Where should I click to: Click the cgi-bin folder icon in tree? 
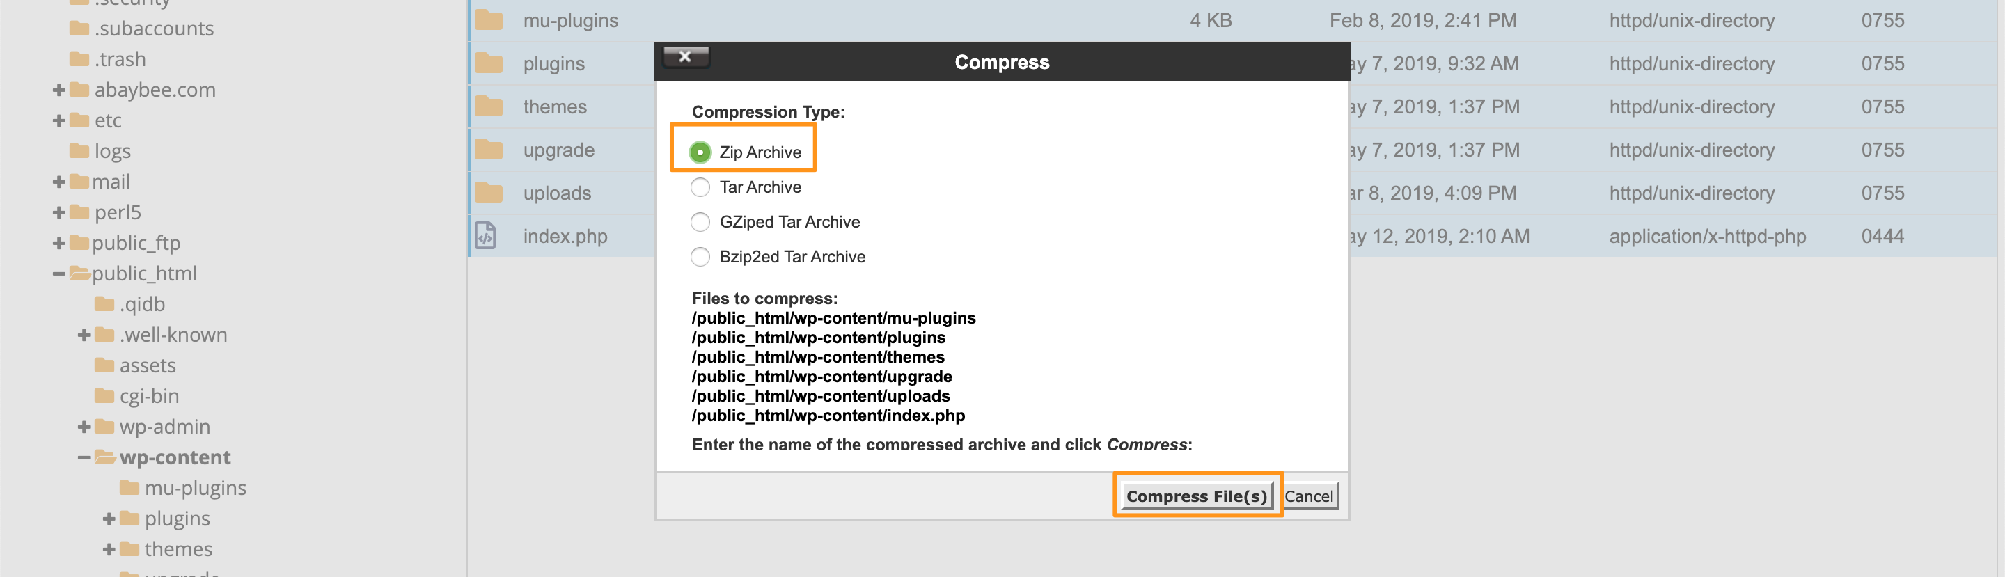point(104,395)
